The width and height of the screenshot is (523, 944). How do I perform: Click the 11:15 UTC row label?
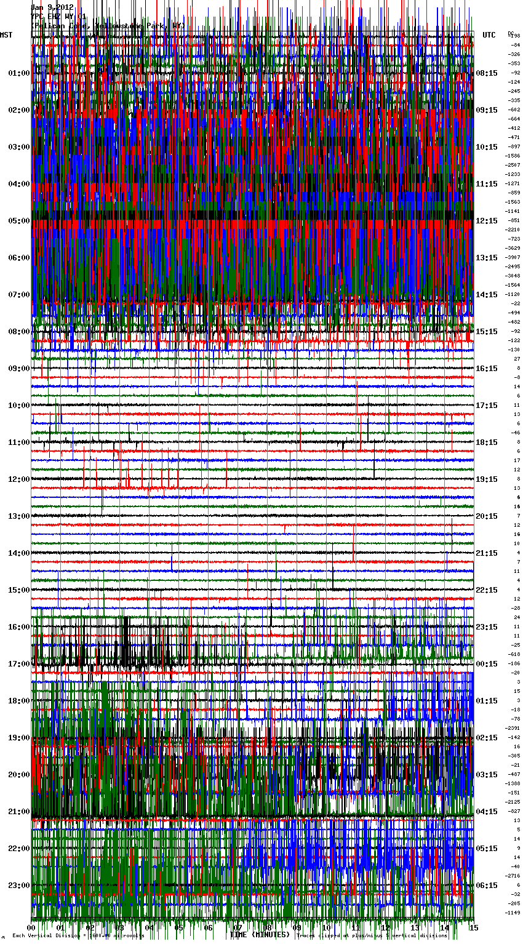pyautogui.click(x=487, y=184)
